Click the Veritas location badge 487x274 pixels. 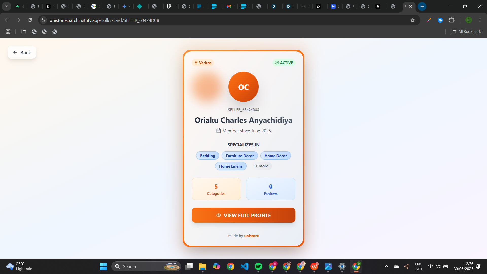coord(203,63)
